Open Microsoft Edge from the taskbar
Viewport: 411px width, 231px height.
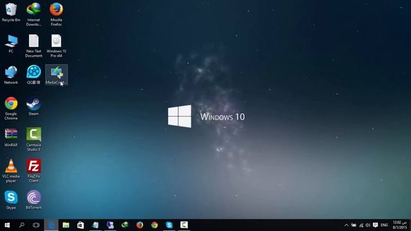(51, 225)
